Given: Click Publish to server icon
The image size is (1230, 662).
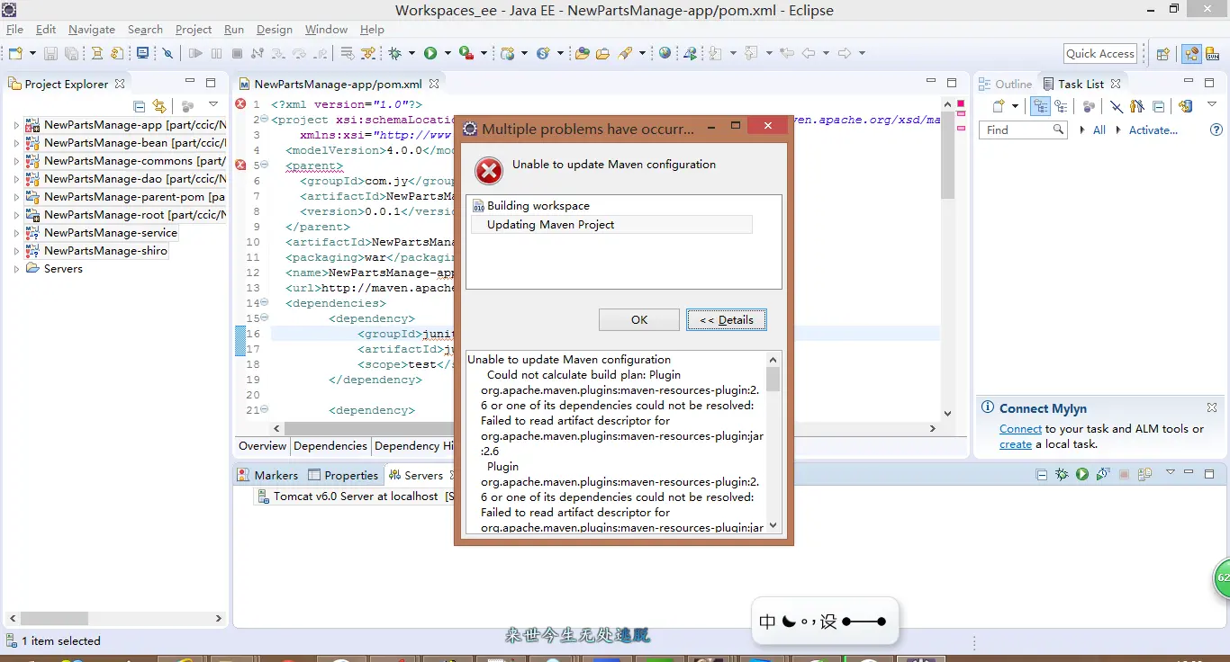Looking at the screenshot, I should tap(1144, 474).
